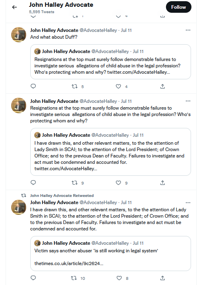Retweet the tweet with 9 retweets
The height and width of the screenshot is (285, 197).
(x=74, y=183)
